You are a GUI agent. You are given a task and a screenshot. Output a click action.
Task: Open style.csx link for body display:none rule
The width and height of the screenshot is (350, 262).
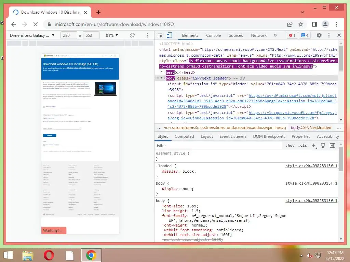click(311, 183)
